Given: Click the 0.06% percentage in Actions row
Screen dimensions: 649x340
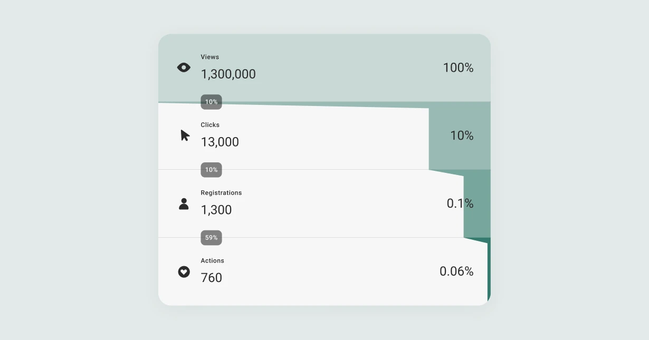Looking at the screenshot, I should pos(456,271).
